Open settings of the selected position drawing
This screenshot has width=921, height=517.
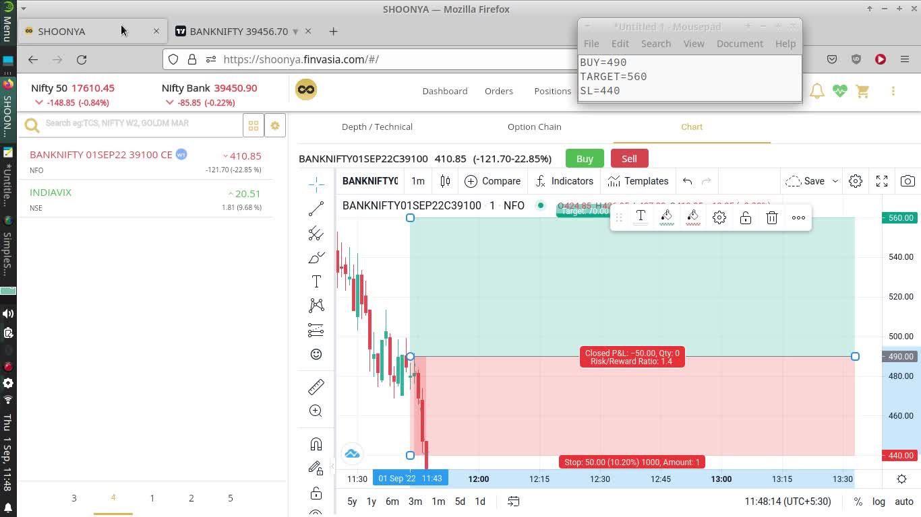[x=719, y=217]
